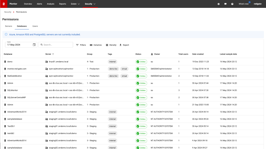
Task: Click database icon for monitor.red-gate.com row
Action: (x=5, y=69)
